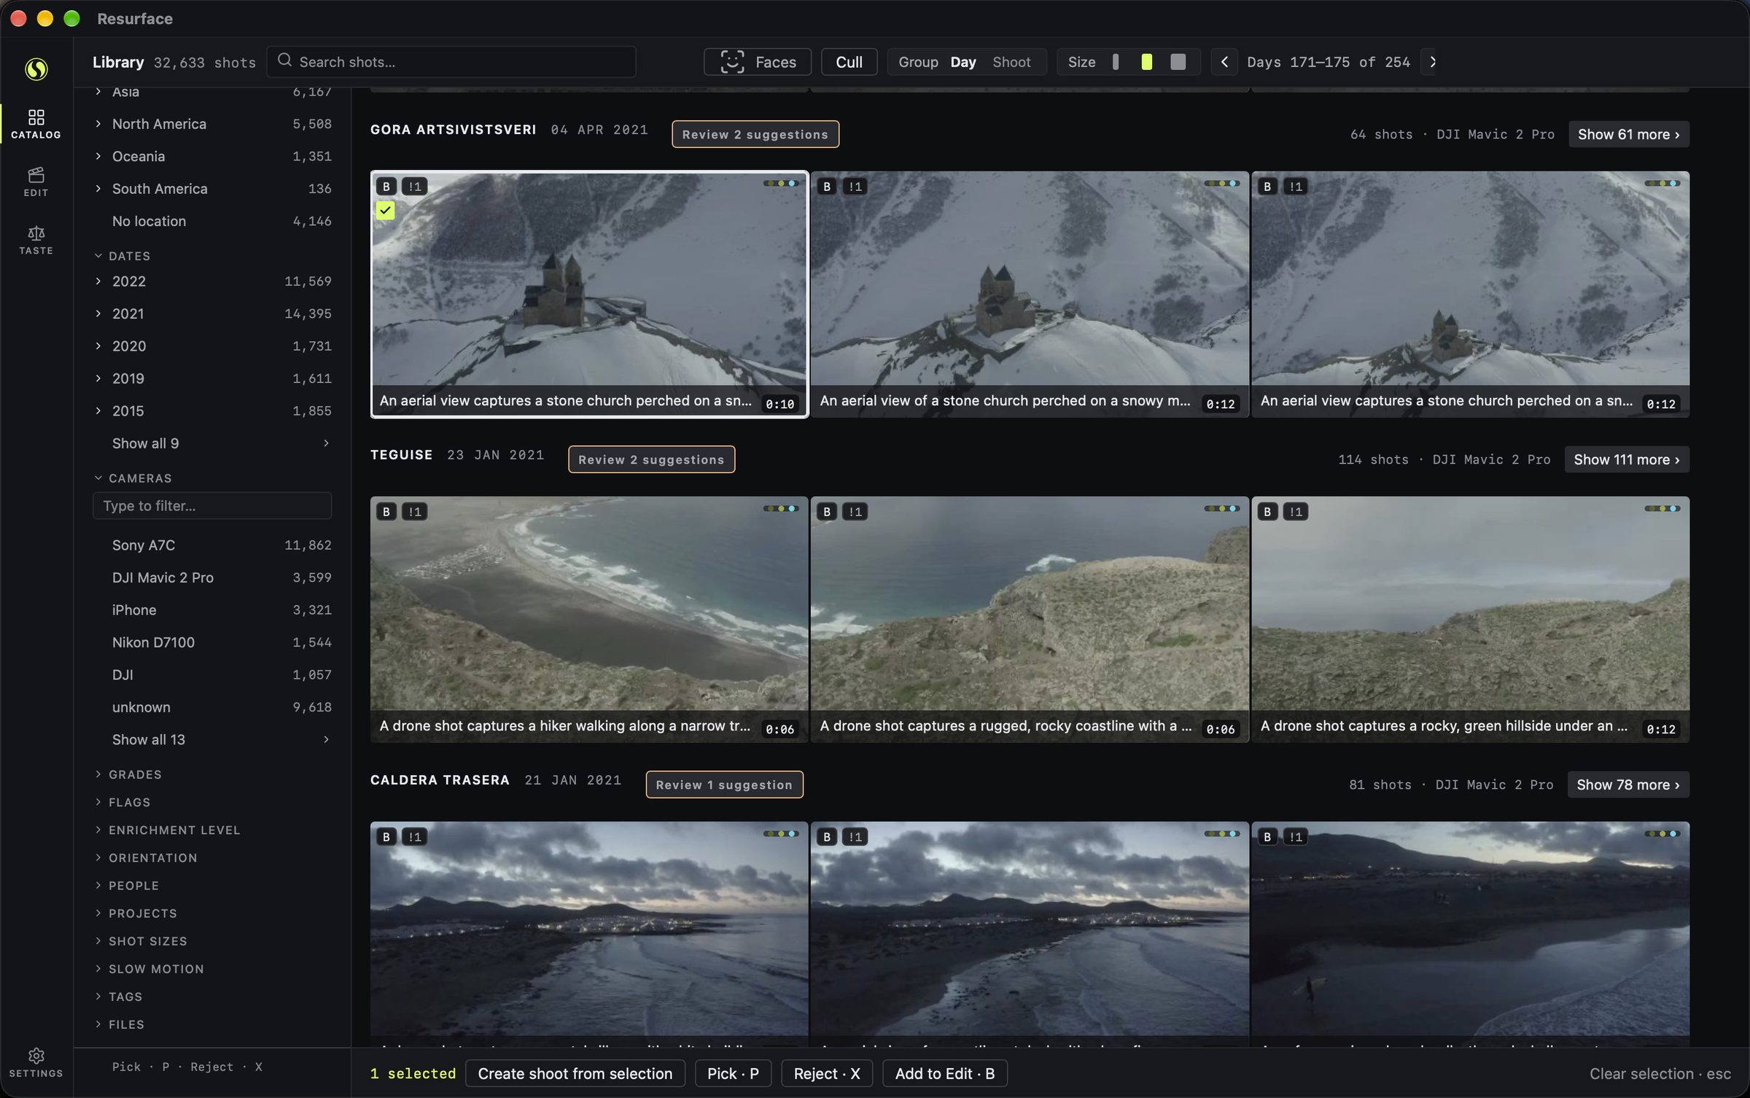
Task: Click !1 badge on second Caldera Trasera shot
Action: pos(855,837)
